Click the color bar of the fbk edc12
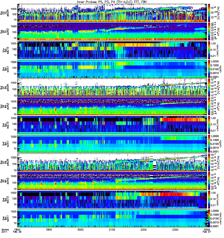224x238 pixels. click(x=209, y=200)
